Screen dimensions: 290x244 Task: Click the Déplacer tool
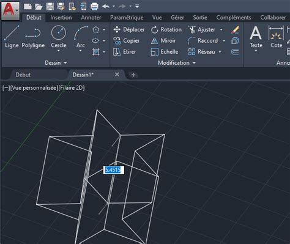click(x=129, y=30)
